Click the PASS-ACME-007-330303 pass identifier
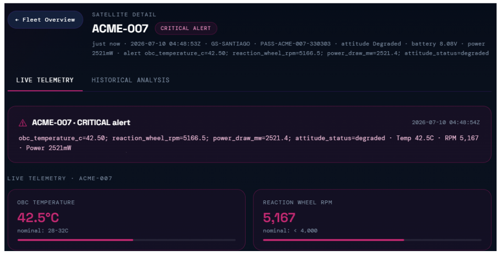This screenshot has height=256, width=502. (x=295, y=44)
